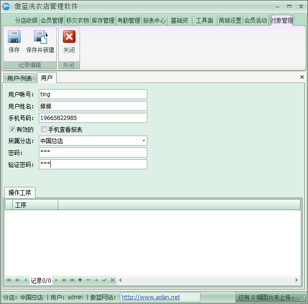This screenshot has width=308, height=304.
Task: Click the 保存并新建 save-and-new icon
Action: [x=40, y=37]
